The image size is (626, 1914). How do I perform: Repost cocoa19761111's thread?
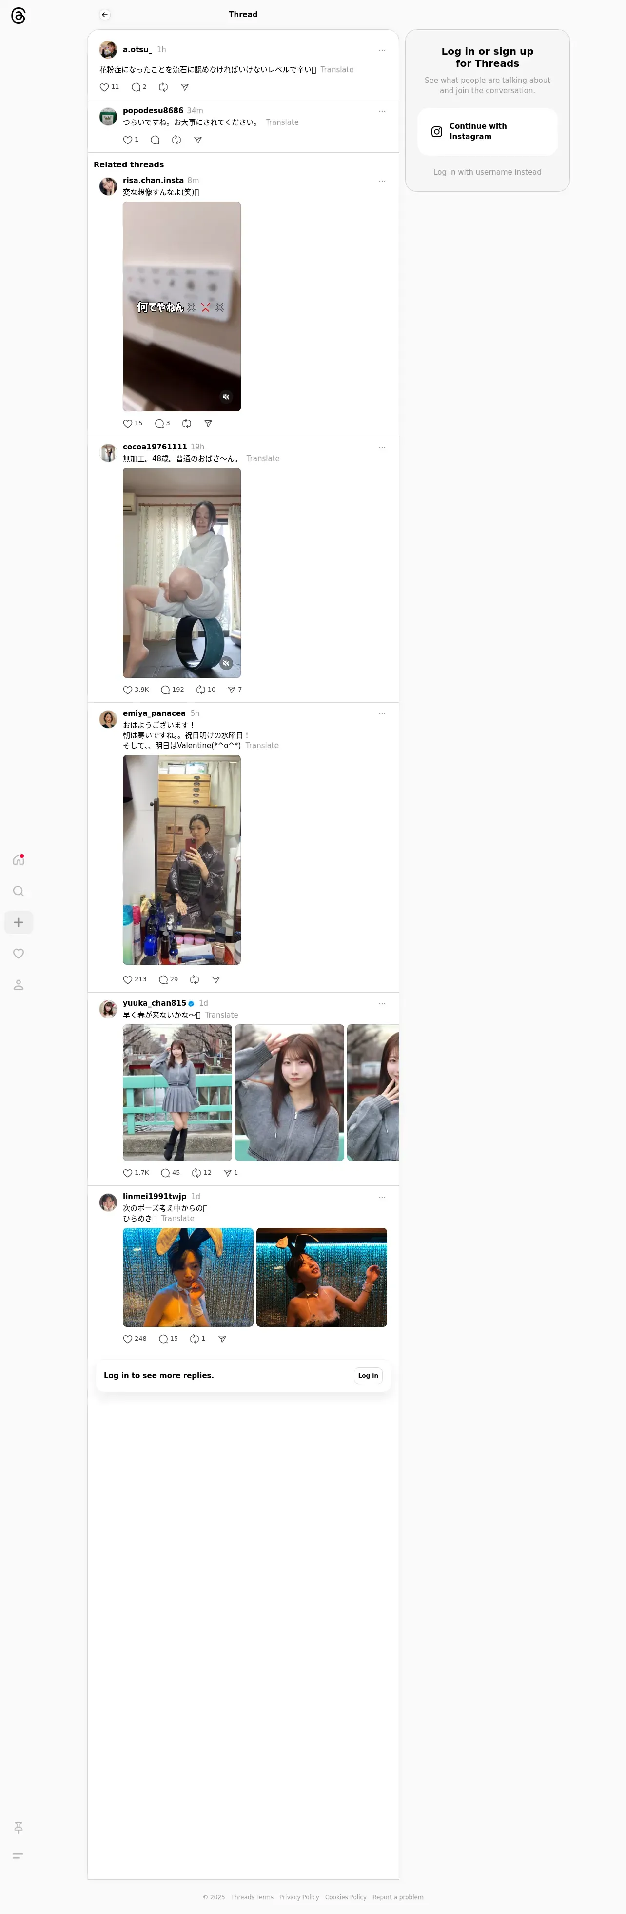click(x=206, y=690)
